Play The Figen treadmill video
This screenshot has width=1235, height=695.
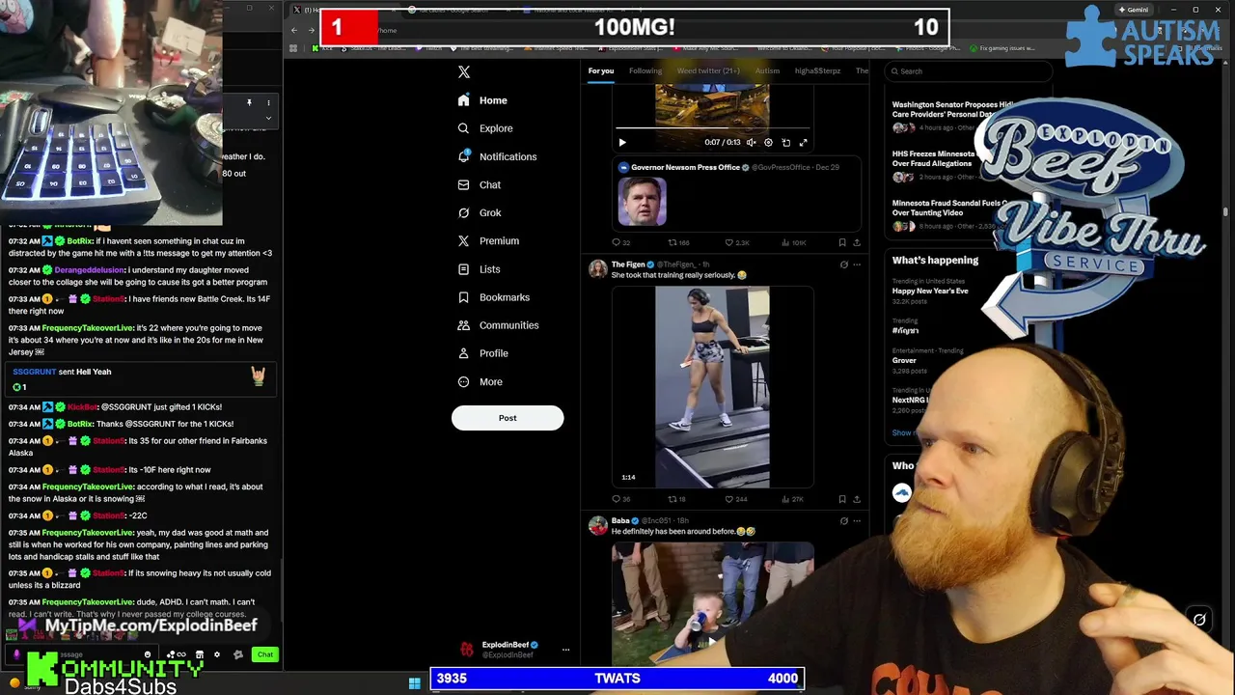[x=712, y=387]
